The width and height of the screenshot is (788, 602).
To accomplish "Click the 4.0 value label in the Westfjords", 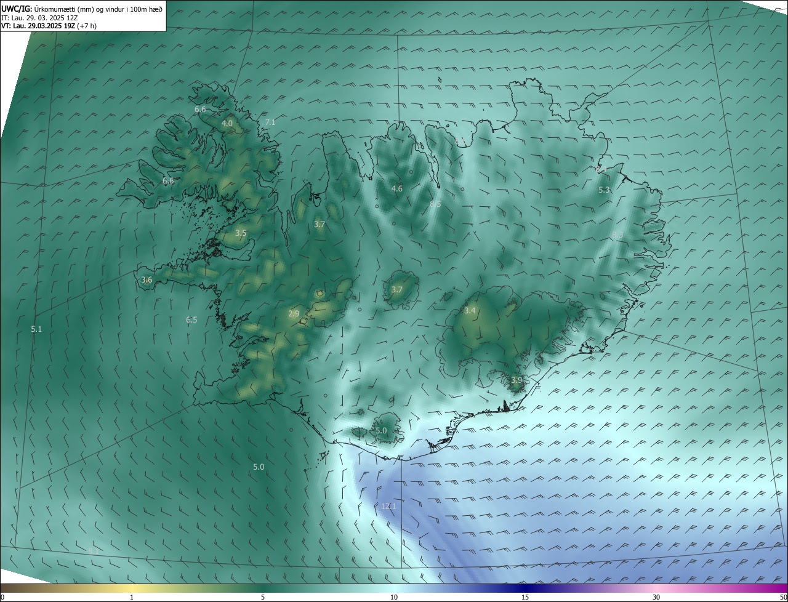I will pyautogui.click(x=227, y=123).
